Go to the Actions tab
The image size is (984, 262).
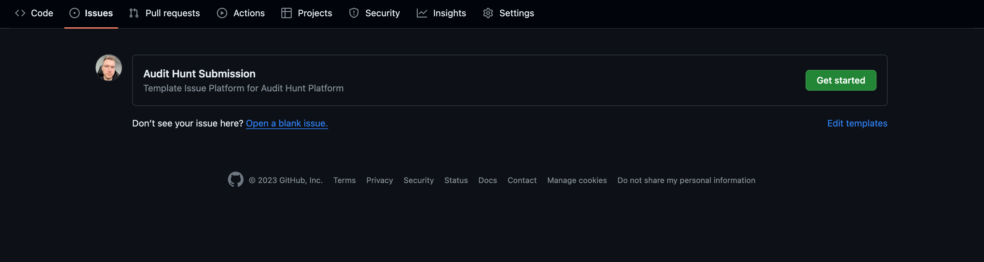click(x=241, y=13)
